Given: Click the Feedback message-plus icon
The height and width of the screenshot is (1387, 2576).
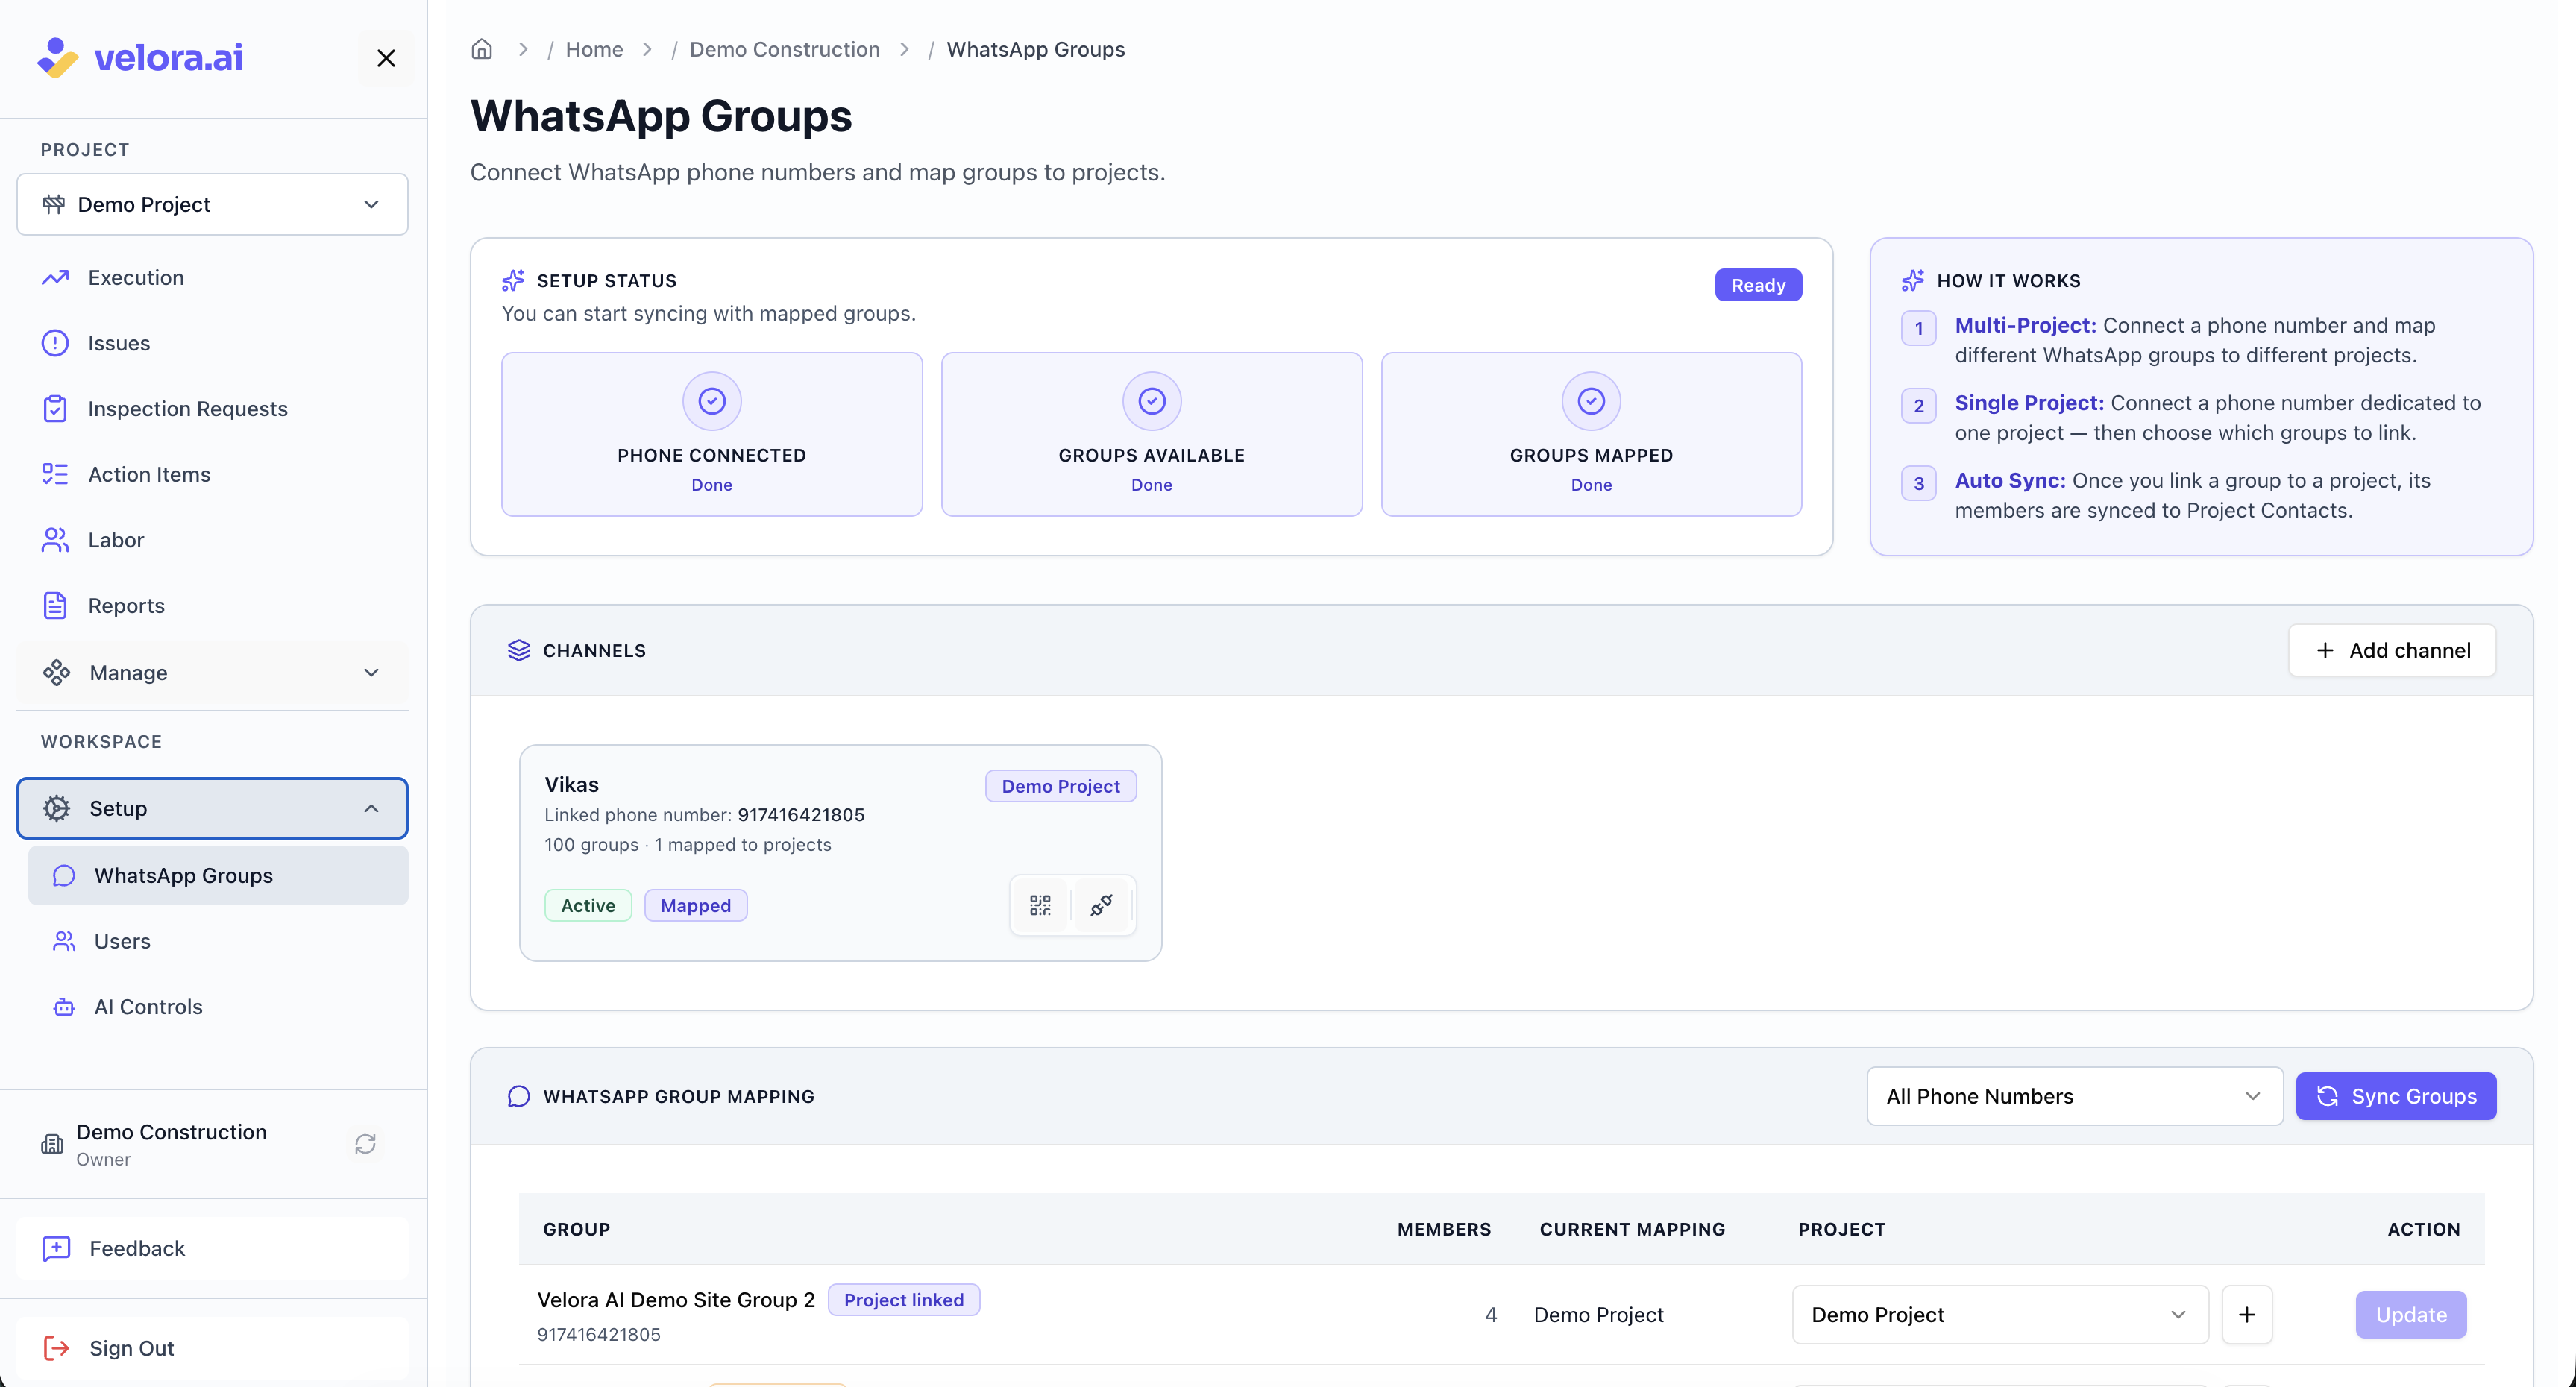Looking at the screenshot, I should pyautogui.click(x=57, y=1248).
